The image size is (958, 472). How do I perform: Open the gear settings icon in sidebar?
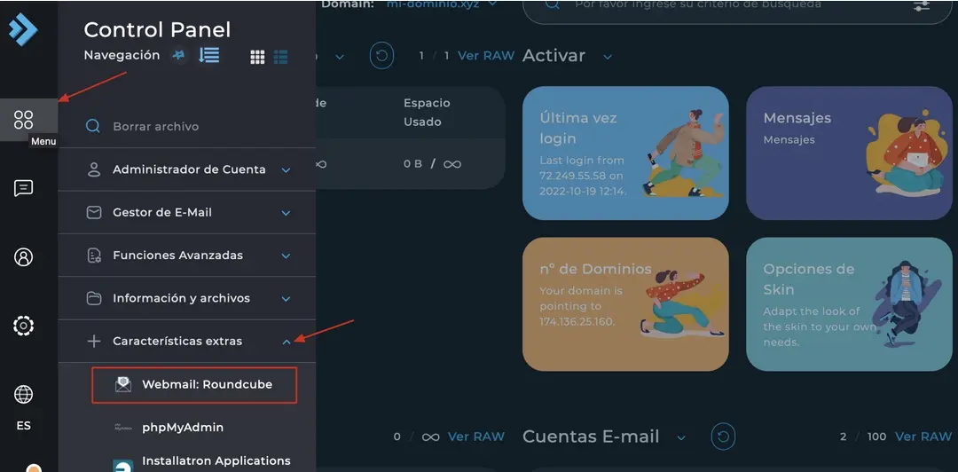23,326
